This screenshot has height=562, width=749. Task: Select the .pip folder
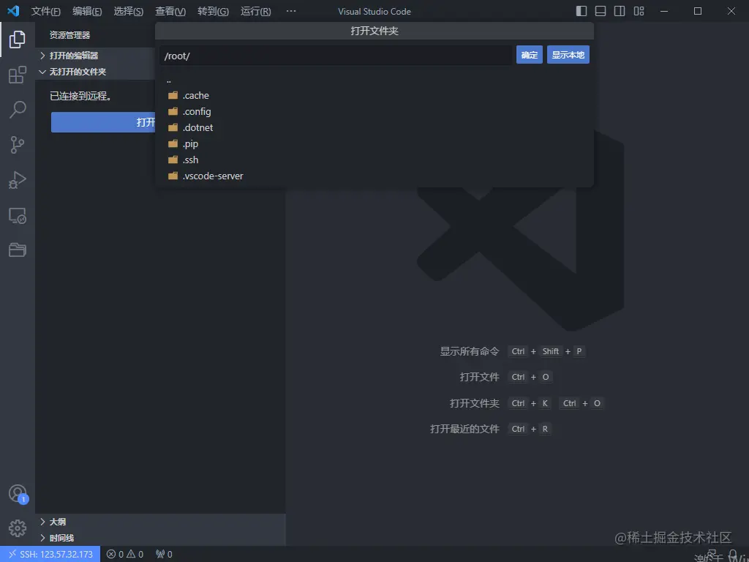point(374,144)
